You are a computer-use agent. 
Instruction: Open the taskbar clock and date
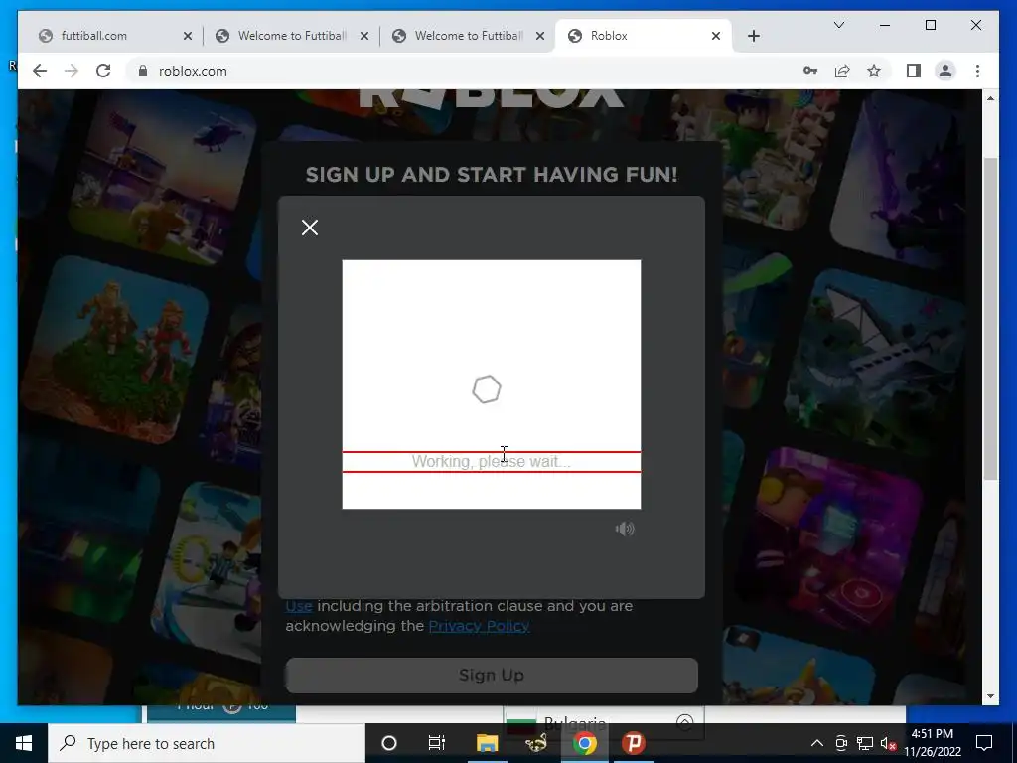click(x=933, y=743)
